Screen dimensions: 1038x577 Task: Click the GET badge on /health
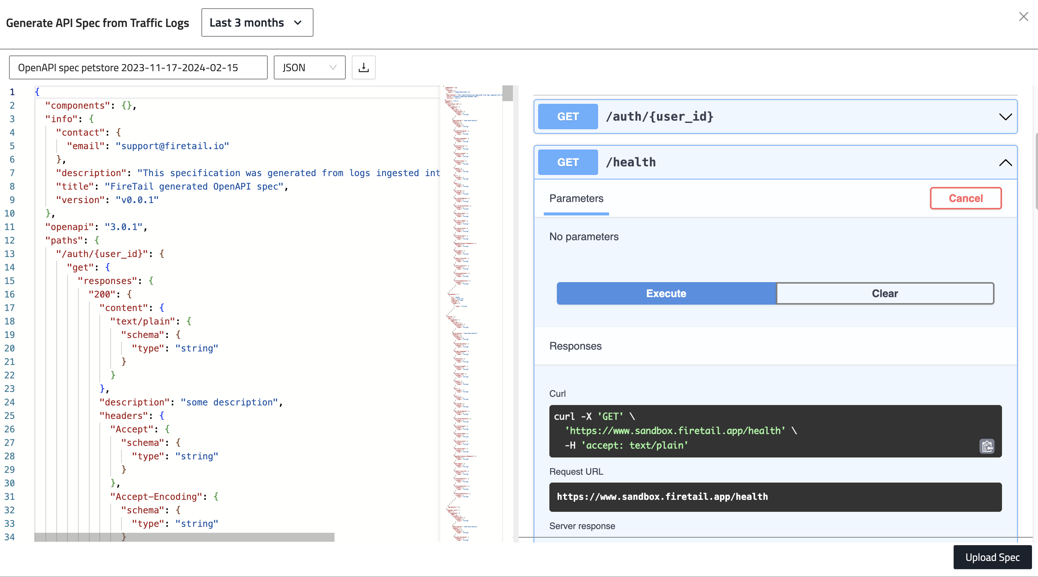[567, 162]
